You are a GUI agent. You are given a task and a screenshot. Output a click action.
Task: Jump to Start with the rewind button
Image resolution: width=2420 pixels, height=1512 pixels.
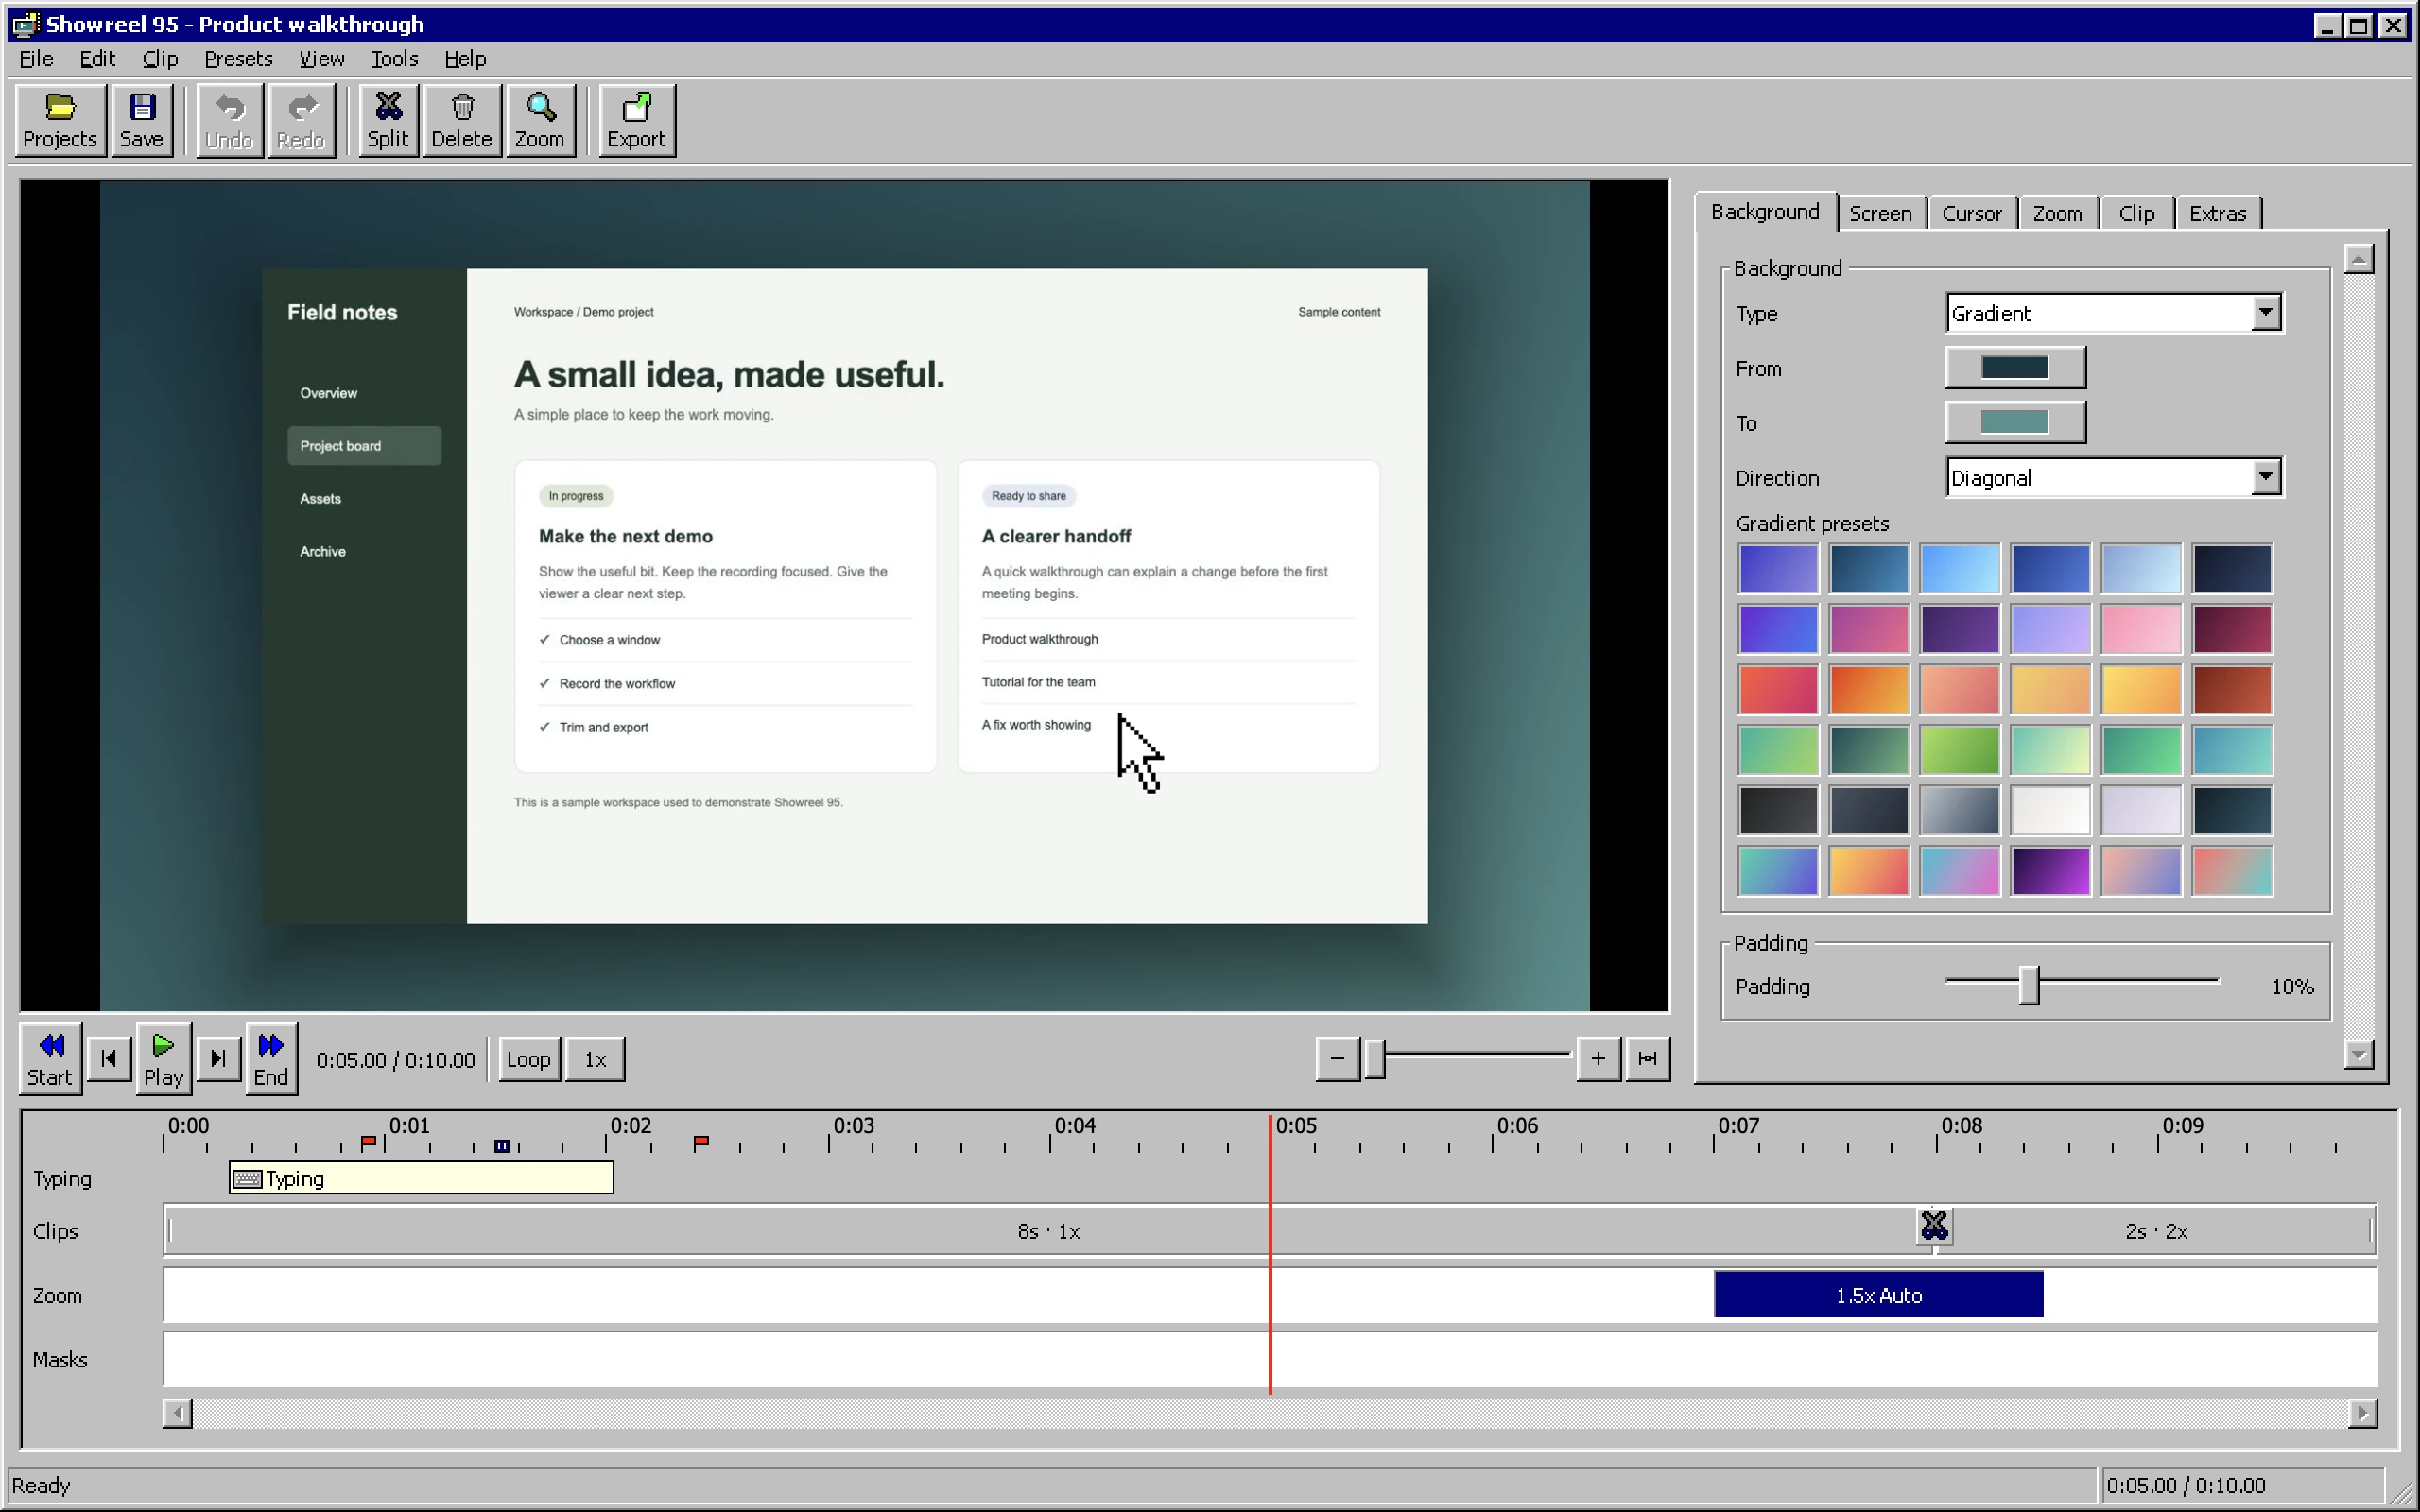tap(50, 1059)
